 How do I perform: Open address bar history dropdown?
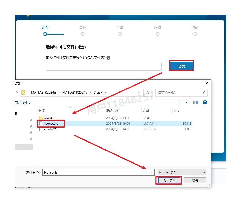(x=139, y=93)
